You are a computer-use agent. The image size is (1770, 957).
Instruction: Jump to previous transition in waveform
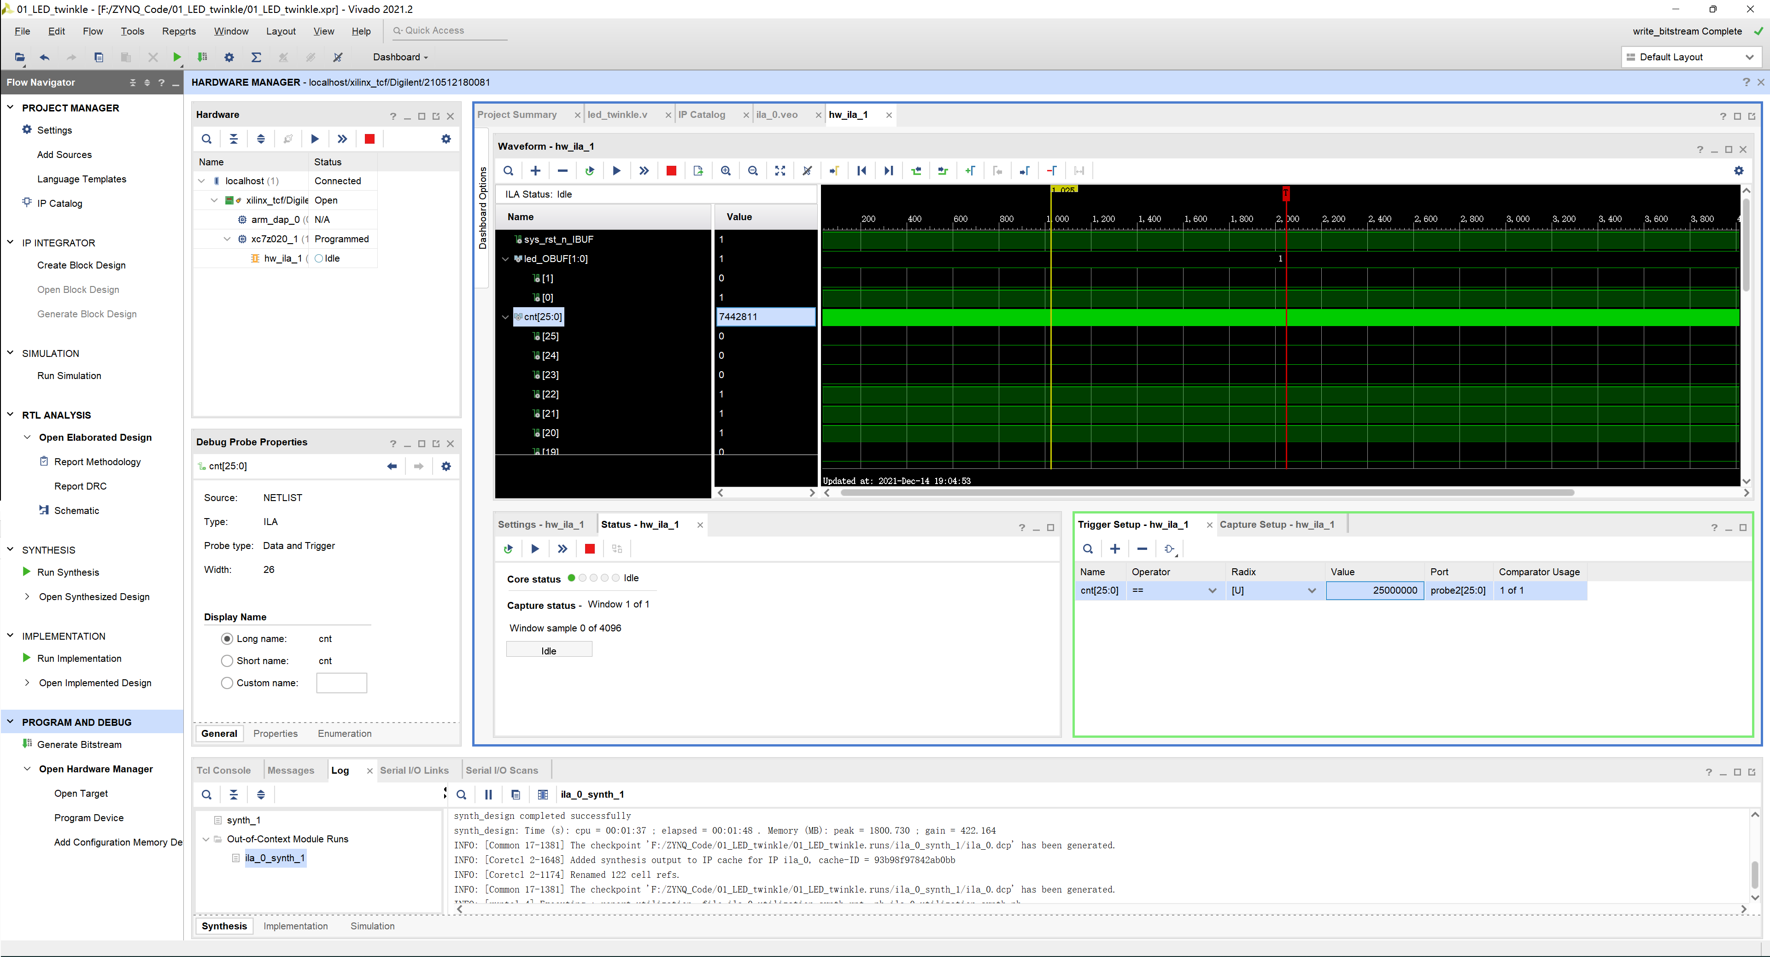916,171
